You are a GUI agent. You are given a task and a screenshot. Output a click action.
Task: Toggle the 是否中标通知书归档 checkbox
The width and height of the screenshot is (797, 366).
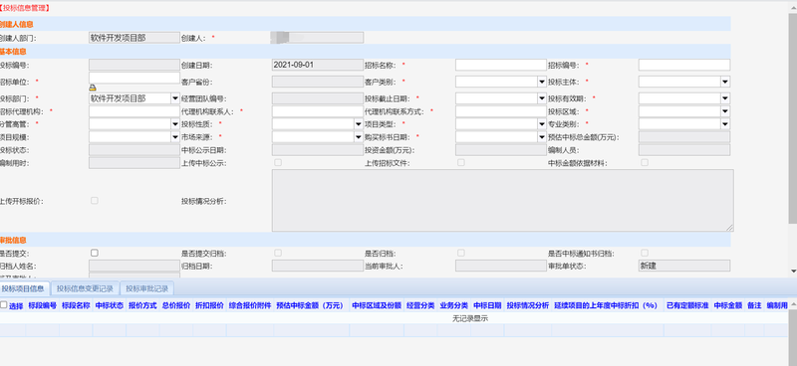click(x=644, y=253)
